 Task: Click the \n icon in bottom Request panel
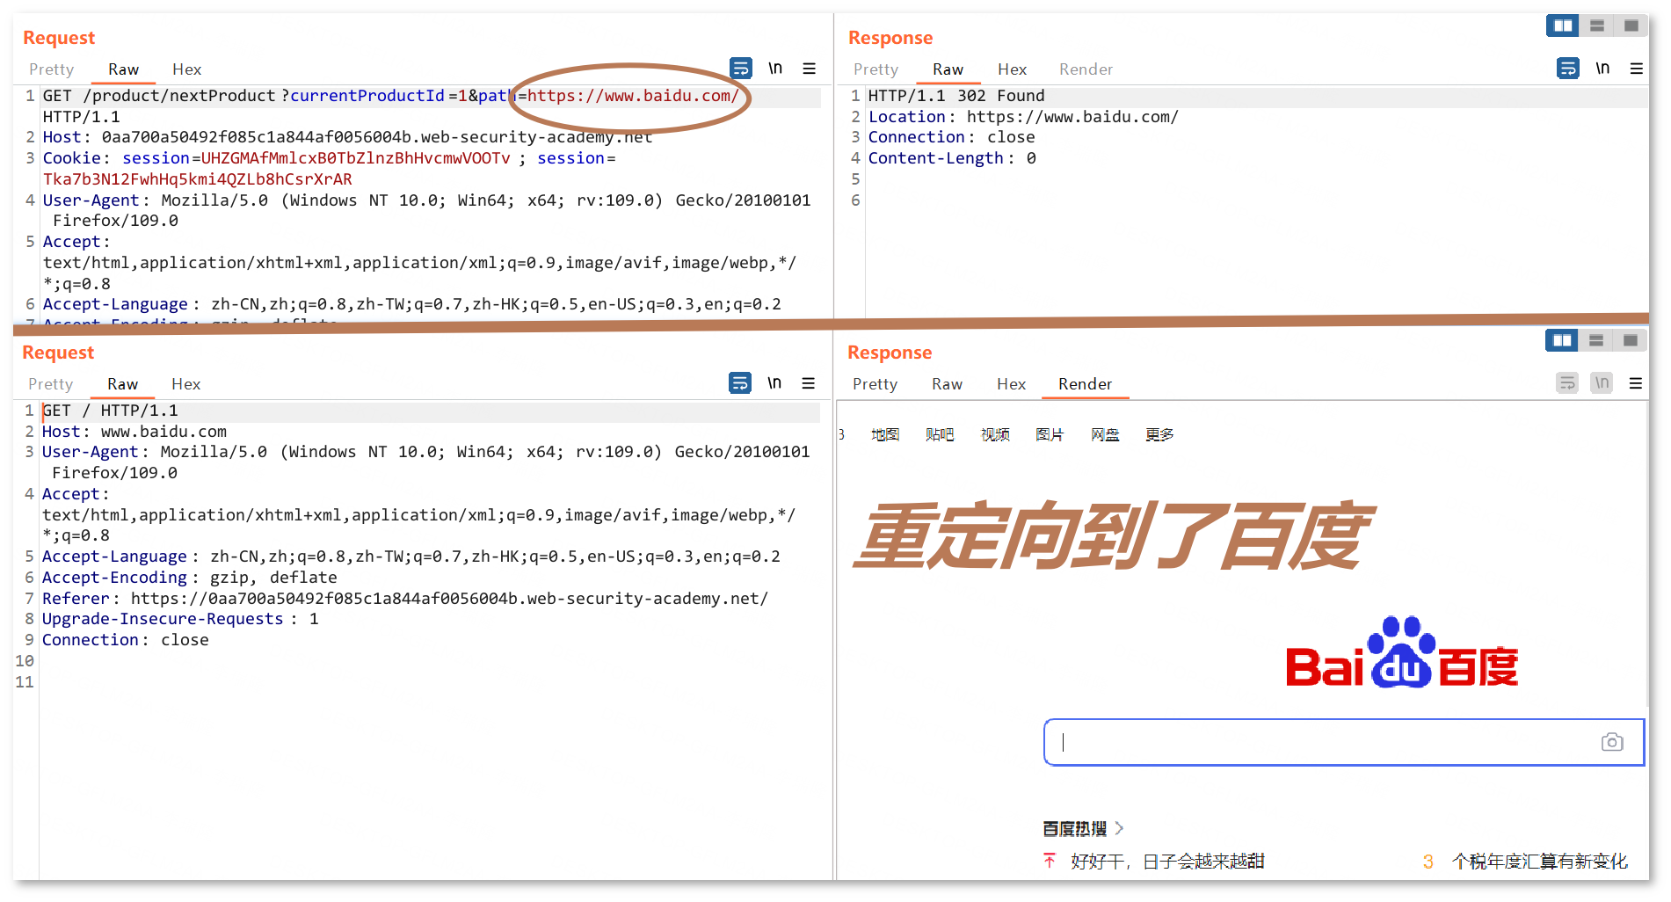(774, 382)
